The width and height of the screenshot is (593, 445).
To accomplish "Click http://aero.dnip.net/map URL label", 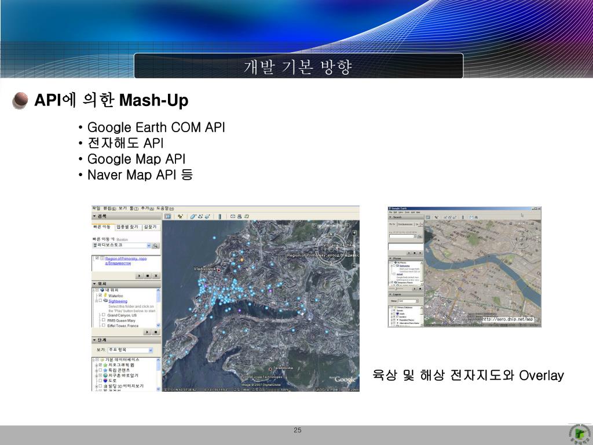I will tap(507, 319).
